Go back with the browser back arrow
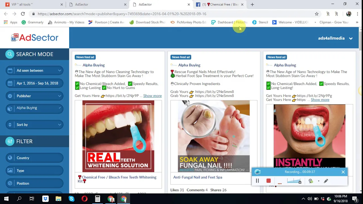Viewport: 363px width, 204px height. (6, 14)
